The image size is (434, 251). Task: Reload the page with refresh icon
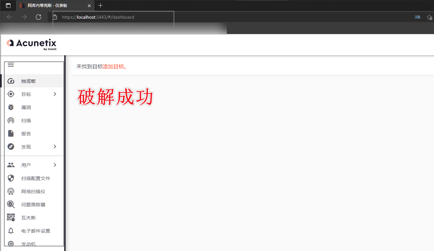pyautogui.click(x=38, y=17)
